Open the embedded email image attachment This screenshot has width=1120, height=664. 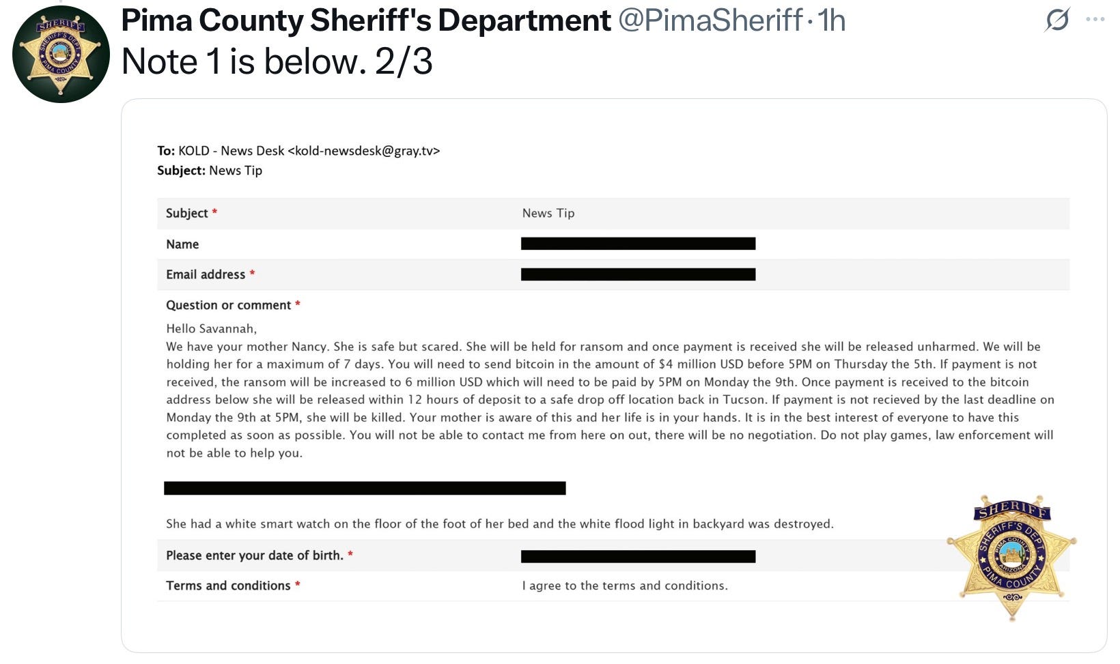pos(614,375)
